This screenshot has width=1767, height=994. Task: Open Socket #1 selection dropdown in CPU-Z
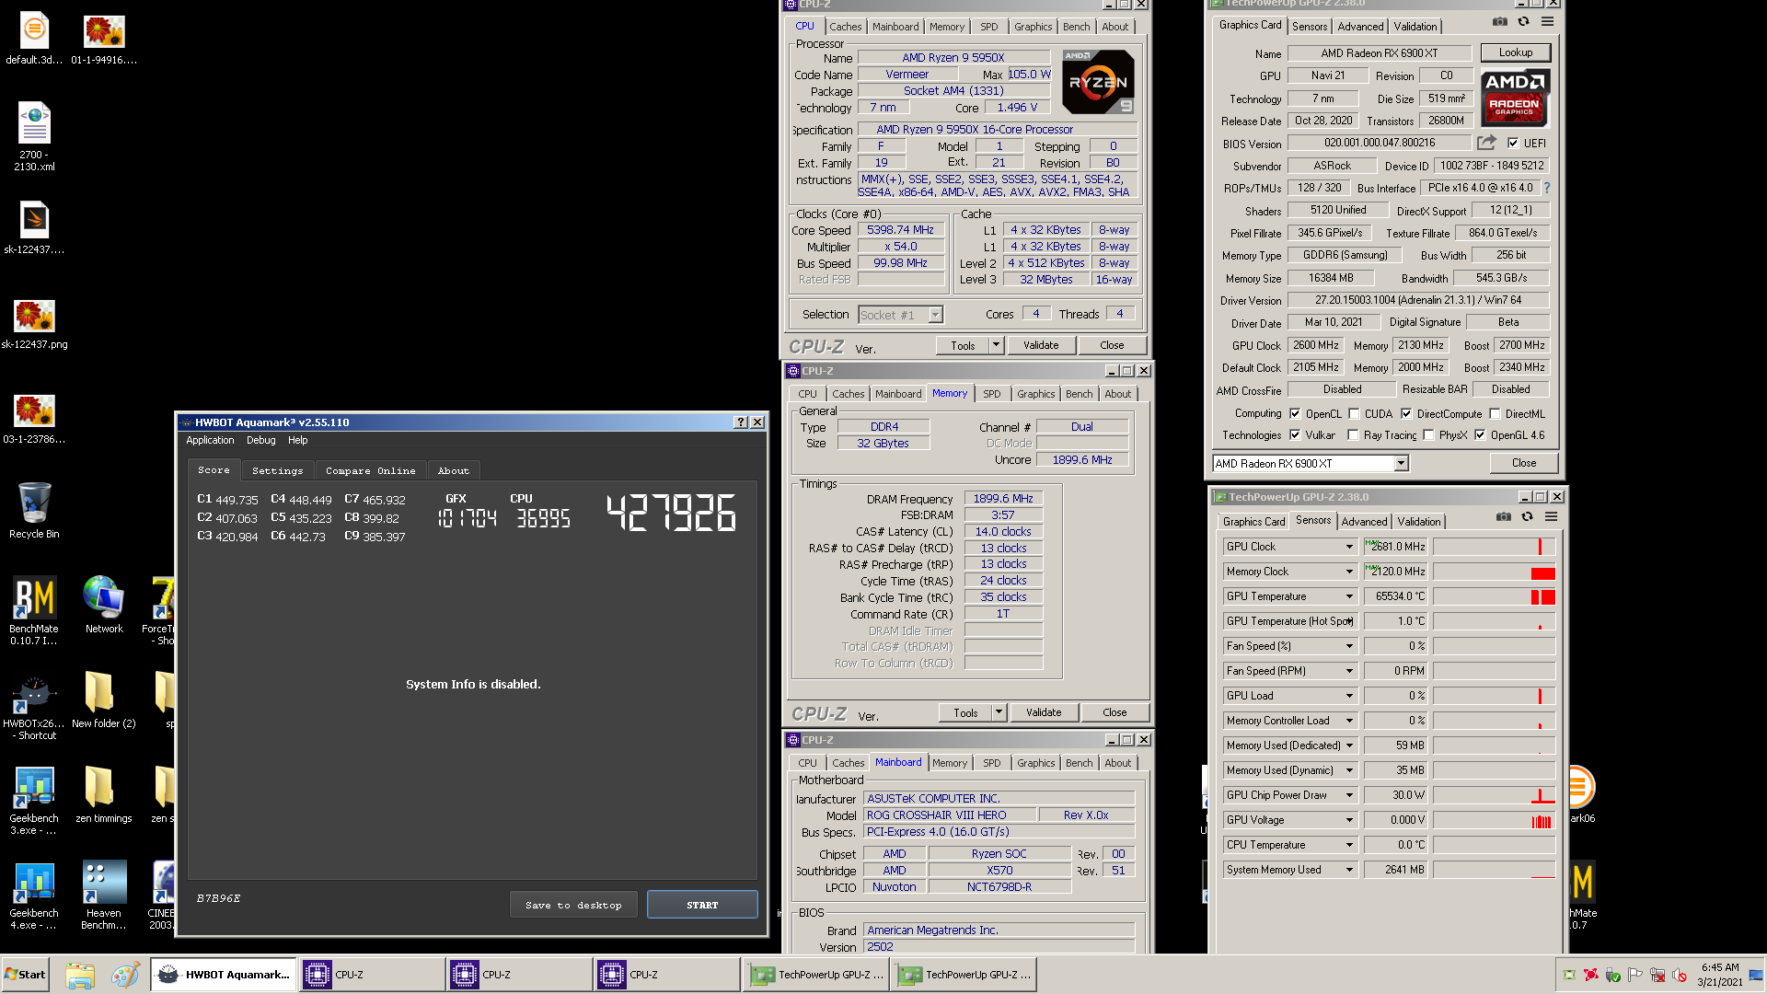[x=935, y=315]
